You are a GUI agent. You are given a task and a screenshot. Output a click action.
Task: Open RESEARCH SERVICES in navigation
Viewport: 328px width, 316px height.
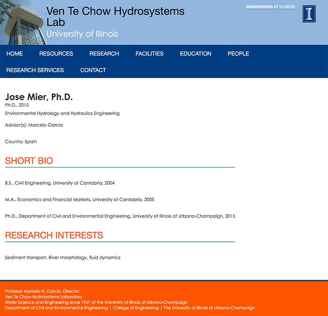click(35, 70)
